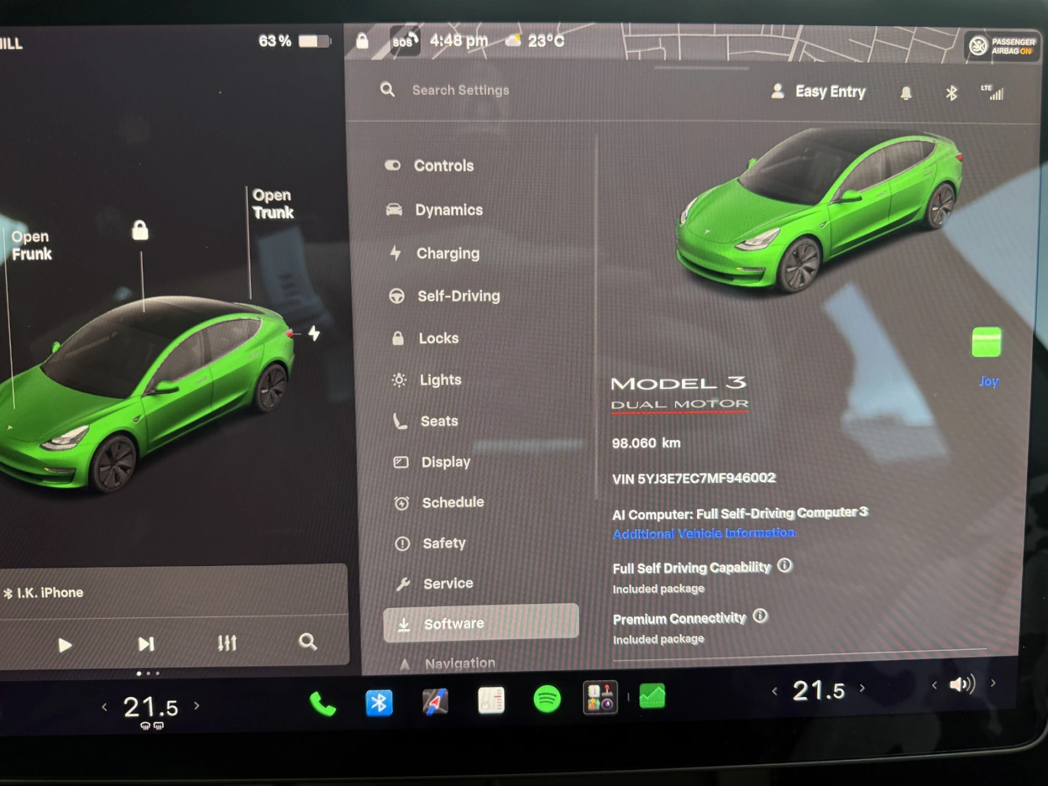The height and width of the screenshot is (786, 1048).
Task: Tap the media search magnifier icon
Action: point(308,641)
